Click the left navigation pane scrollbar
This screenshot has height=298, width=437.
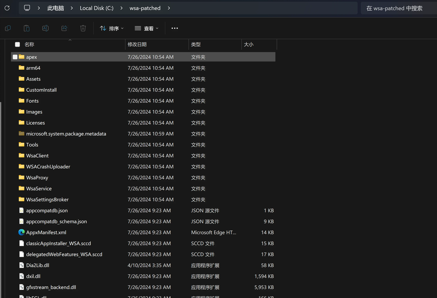(x=1, y=200)
